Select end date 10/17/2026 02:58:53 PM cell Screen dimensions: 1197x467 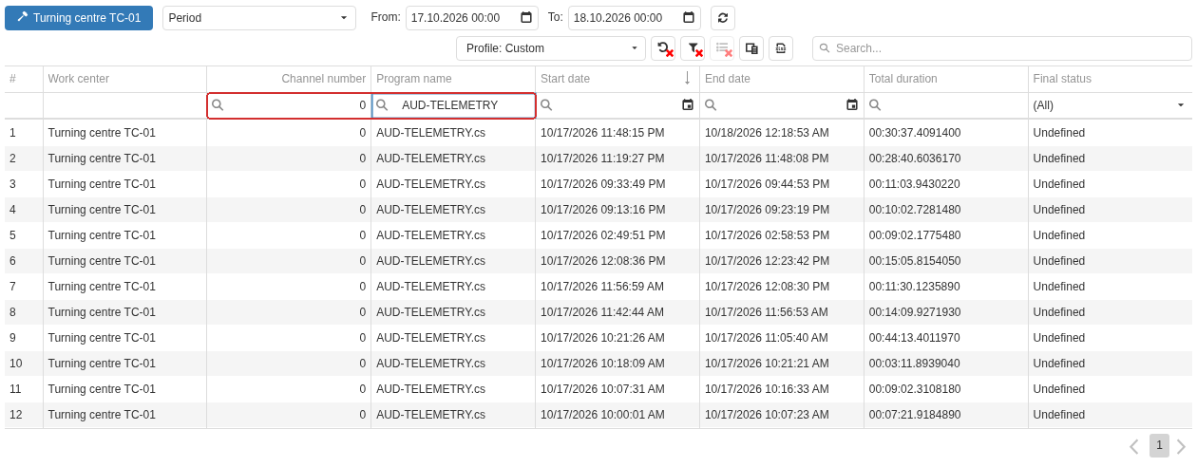pyautogui.click(x=782, y=235)
